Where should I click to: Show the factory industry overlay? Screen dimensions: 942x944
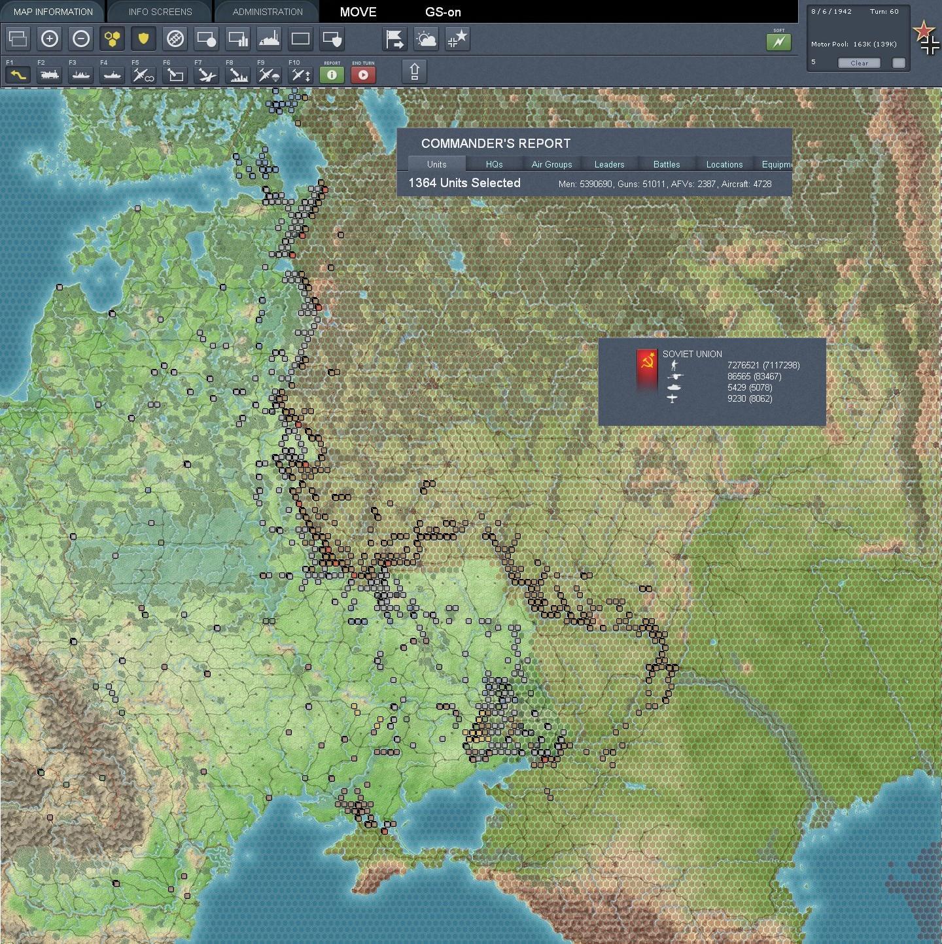[x=269, y=39]
